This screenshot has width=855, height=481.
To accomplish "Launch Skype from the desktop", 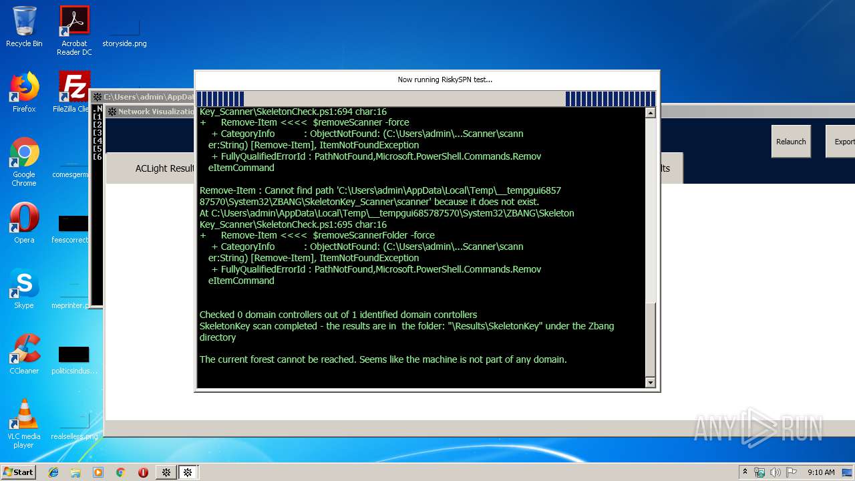I will tap(24, 289).
